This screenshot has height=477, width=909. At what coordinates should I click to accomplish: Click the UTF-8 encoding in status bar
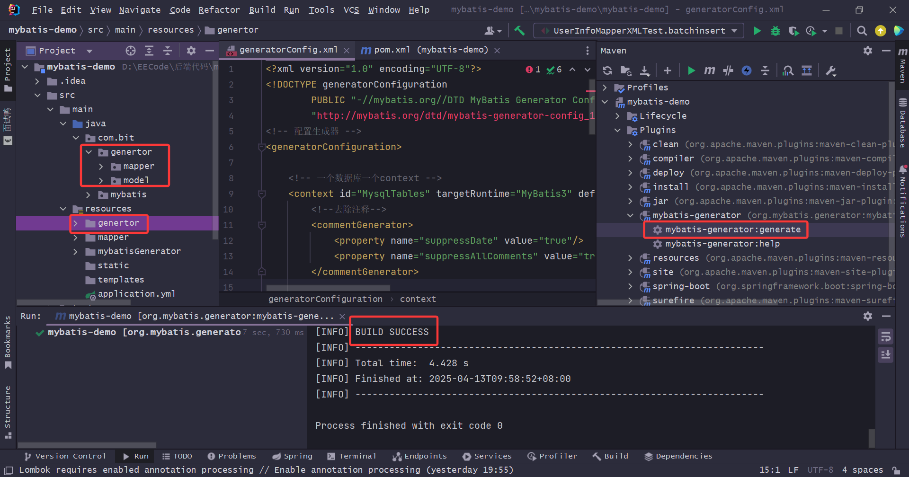[820, 470]
